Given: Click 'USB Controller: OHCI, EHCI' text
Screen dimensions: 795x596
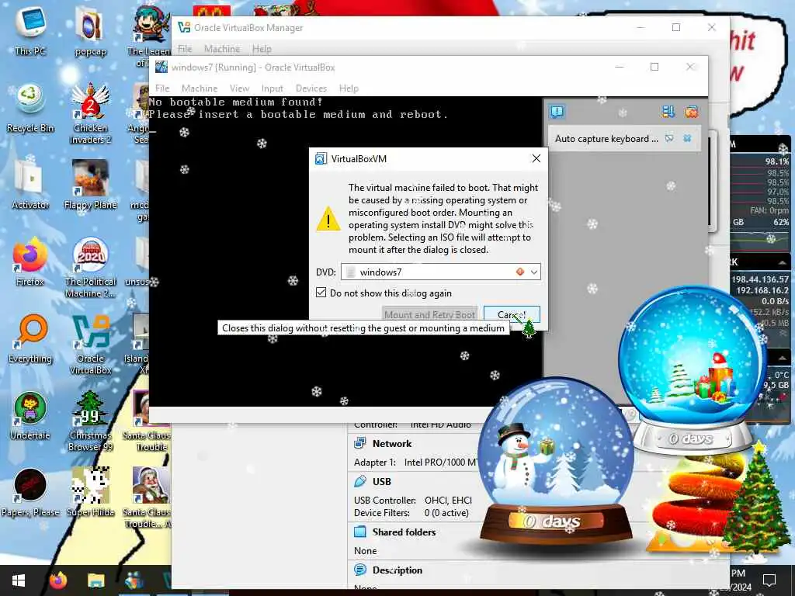Looking at the screenshot, I should pos(413,501).
